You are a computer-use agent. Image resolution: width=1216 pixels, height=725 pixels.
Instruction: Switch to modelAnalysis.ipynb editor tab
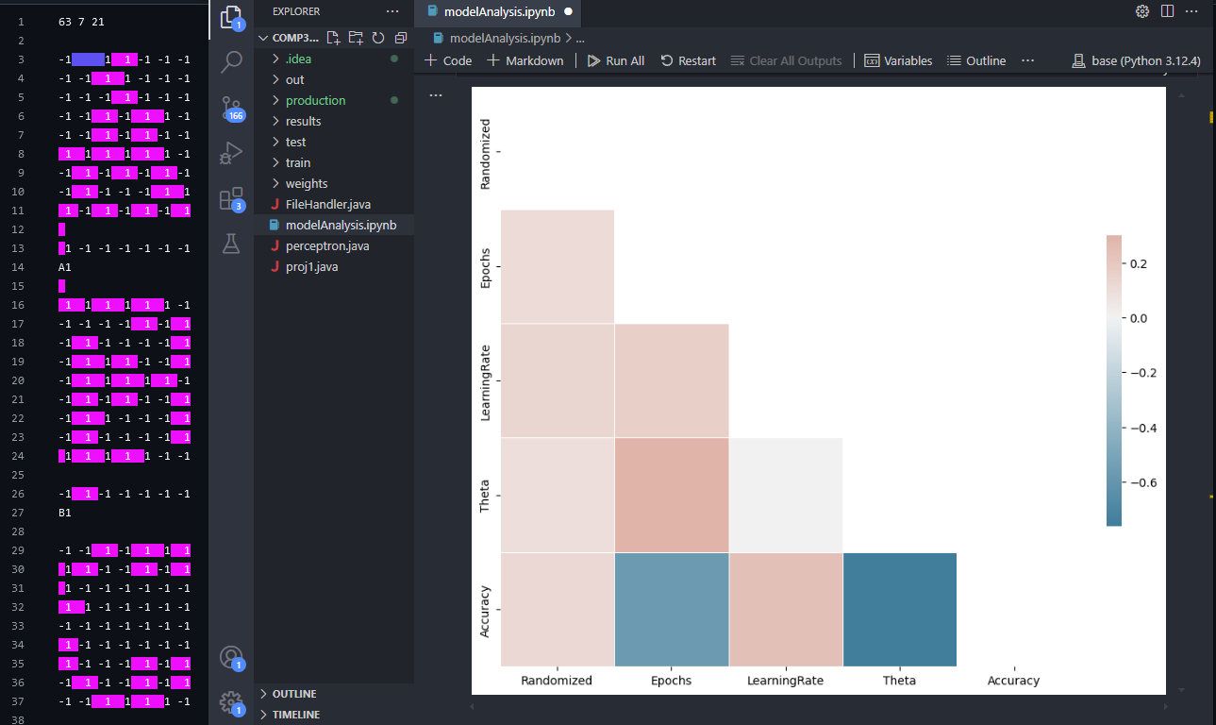pyautogui.click(x=498, y=12)
